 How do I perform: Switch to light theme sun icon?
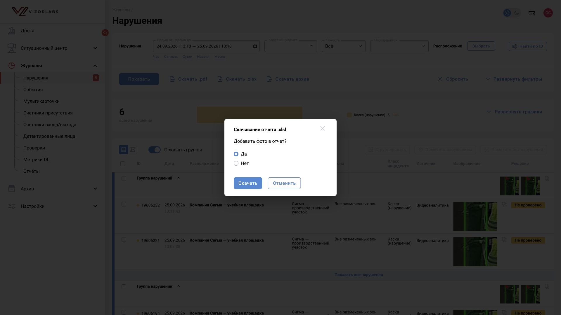(x=507, y=13)
